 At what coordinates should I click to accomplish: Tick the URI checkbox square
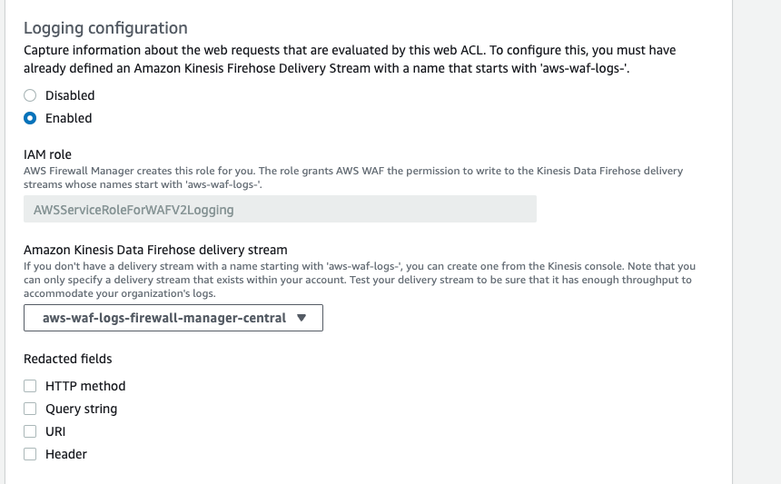pyautogui.click(x=30, y=431)
